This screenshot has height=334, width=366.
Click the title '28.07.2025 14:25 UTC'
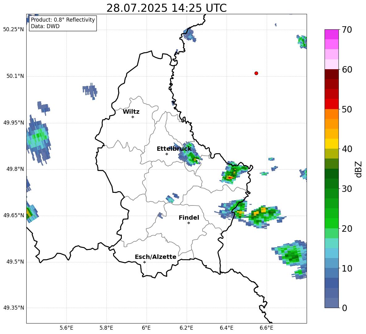point(166,8)
